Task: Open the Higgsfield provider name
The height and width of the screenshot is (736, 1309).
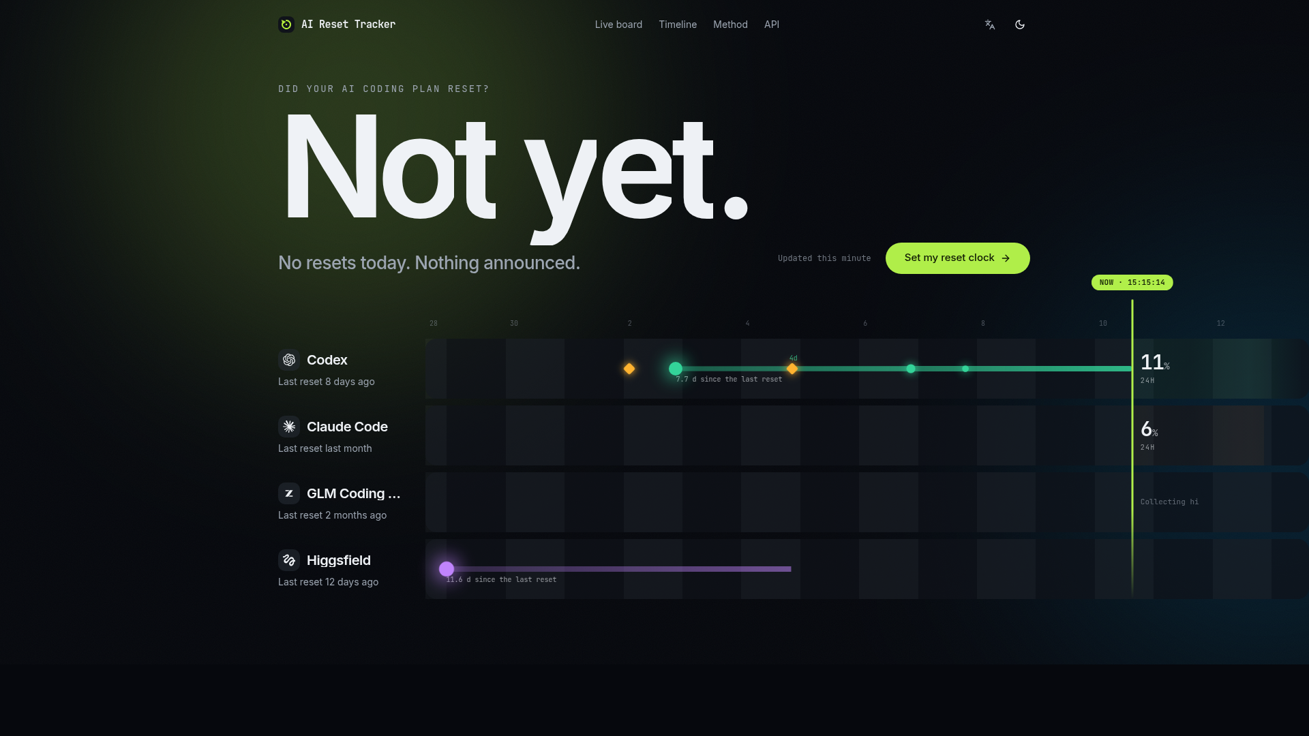Action: click(x=339, y=560)
